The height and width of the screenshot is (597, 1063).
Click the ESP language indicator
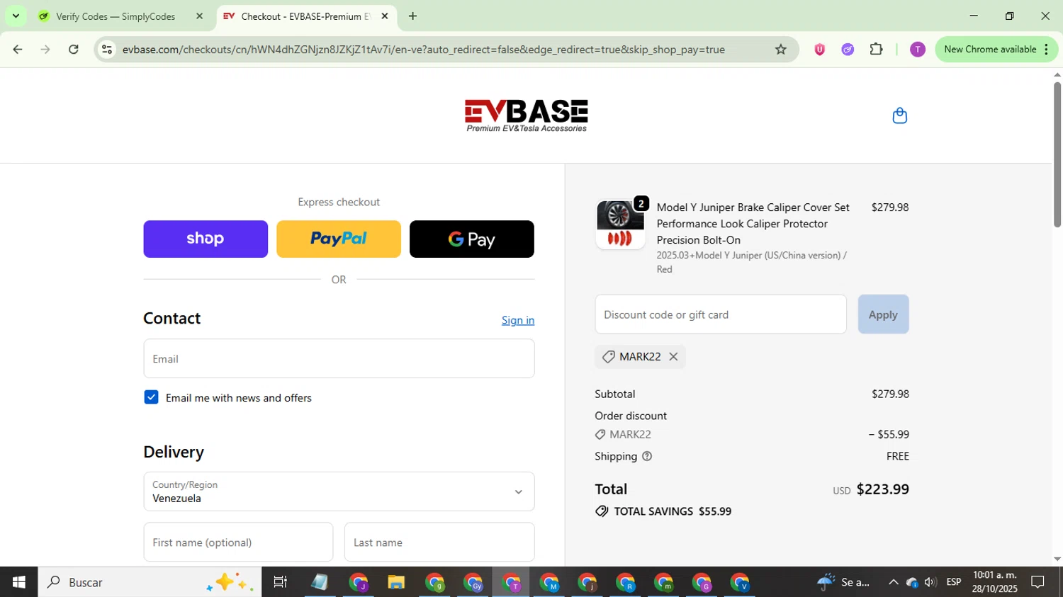tap(954, 582)
